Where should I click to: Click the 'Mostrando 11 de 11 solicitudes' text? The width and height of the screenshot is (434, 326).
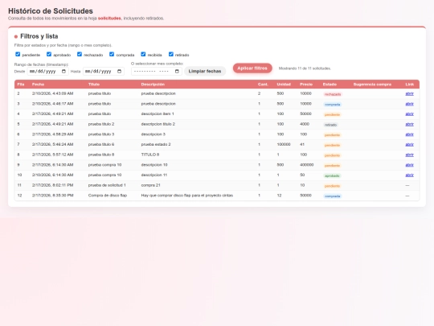click(305, 68)
